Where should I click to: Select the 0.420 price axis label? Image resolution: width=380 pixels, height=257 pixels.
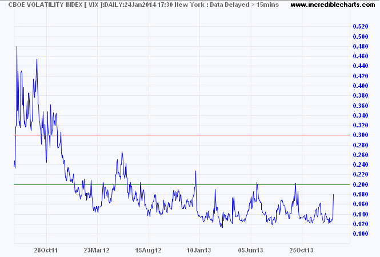(x=361, y=76)
